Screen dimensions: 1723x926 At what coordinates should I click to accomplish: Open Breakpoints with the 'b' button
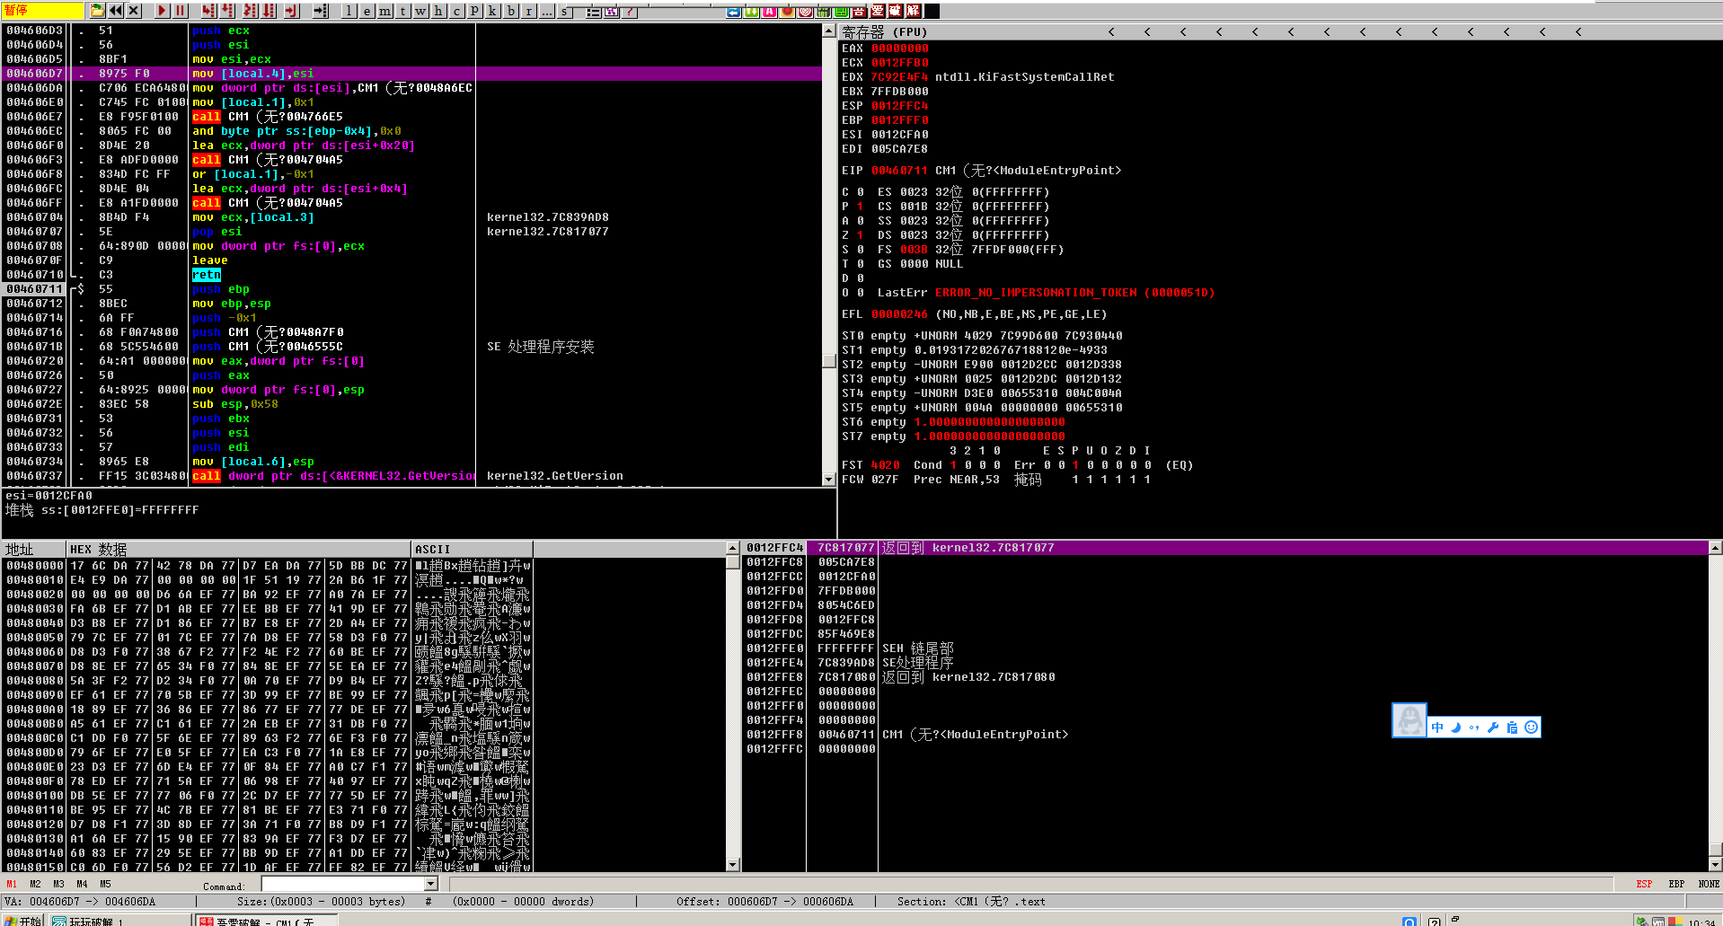[511, 11]
